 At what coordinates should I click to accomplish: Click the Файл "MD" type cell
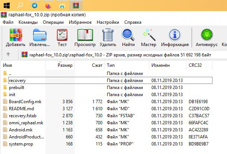tap(118, 109)
